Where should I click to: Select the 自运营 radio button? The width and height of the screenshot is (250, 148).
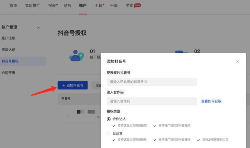pyautogui.click(x=109, y=134)
